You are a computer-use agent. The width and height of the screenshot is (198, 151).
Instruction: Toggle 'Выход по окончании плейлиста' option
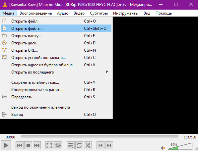(56, 107)
